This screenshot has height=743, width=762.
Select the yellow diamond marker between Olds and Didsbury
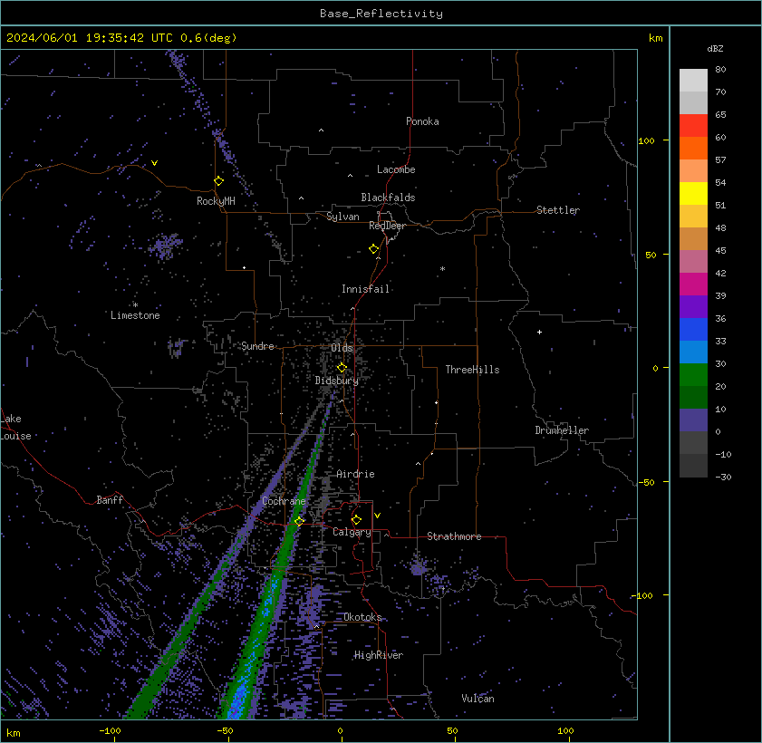tap(342, 367)
